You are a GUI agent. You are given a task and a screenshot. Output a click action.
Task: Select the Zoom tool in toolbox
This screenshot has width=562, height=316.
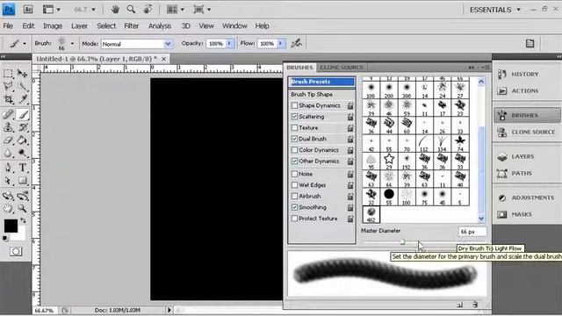click(x=23, y=208)
